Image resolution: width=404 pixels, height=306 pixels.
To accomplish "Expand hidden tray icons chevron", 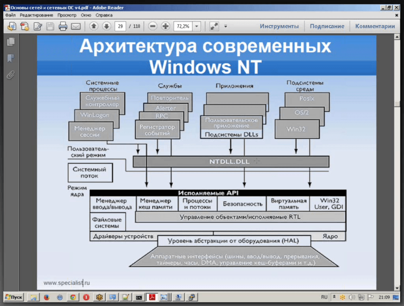I will click(x=334, y=297).
